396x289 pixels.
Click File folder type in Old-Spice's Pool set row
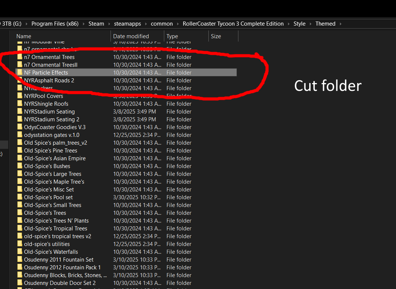(x=179, y=197)
